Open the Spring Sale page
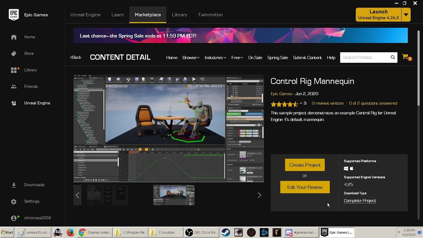This screenshot has height=238, width=423. tap(278, 58)
